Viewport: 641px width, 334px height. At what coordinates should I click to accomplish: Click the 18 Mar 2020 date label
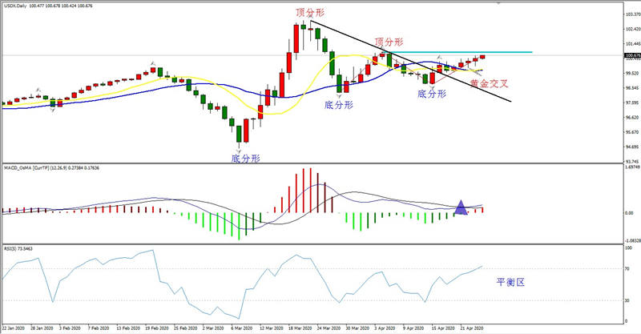300,328
